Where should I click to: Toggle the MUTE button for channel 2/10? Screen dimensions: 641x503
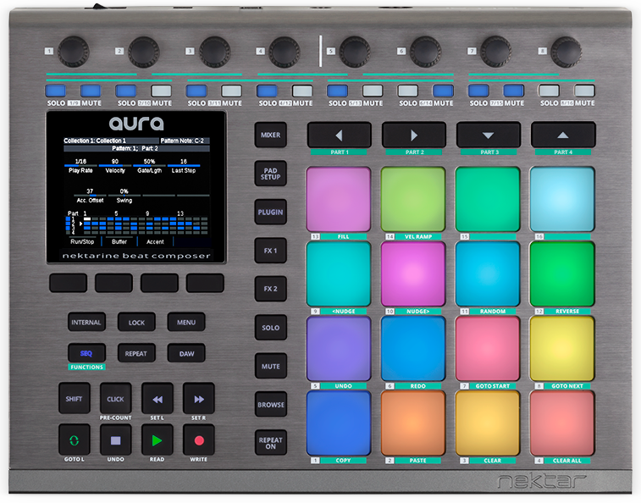(161, 91)
